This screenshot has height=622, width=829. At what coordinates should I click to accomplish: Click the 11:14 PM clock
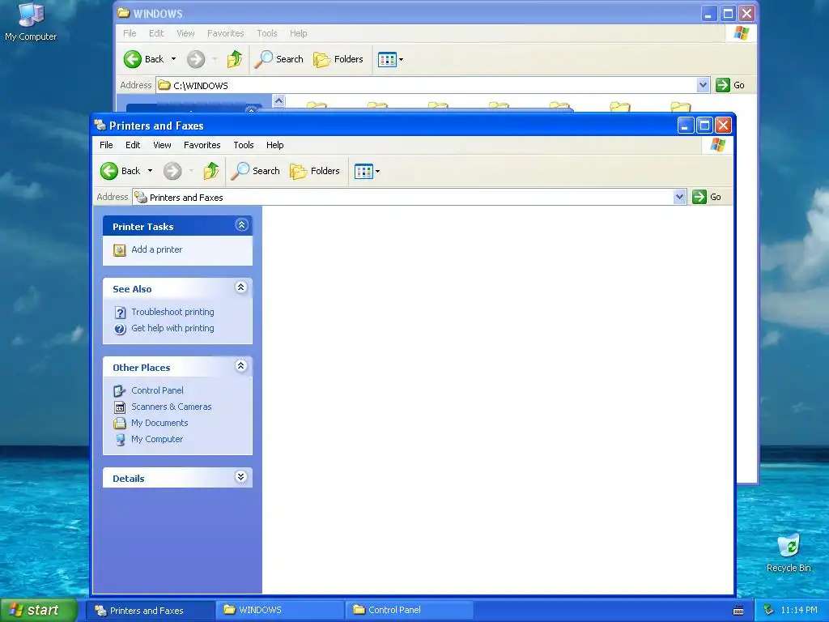(x=799, y=610)
